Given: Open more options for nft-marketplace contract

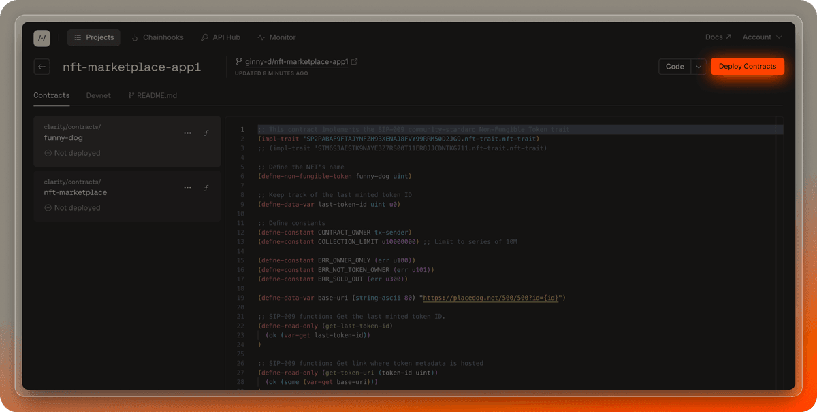Looking at the screenshot, I should [188, 188].
